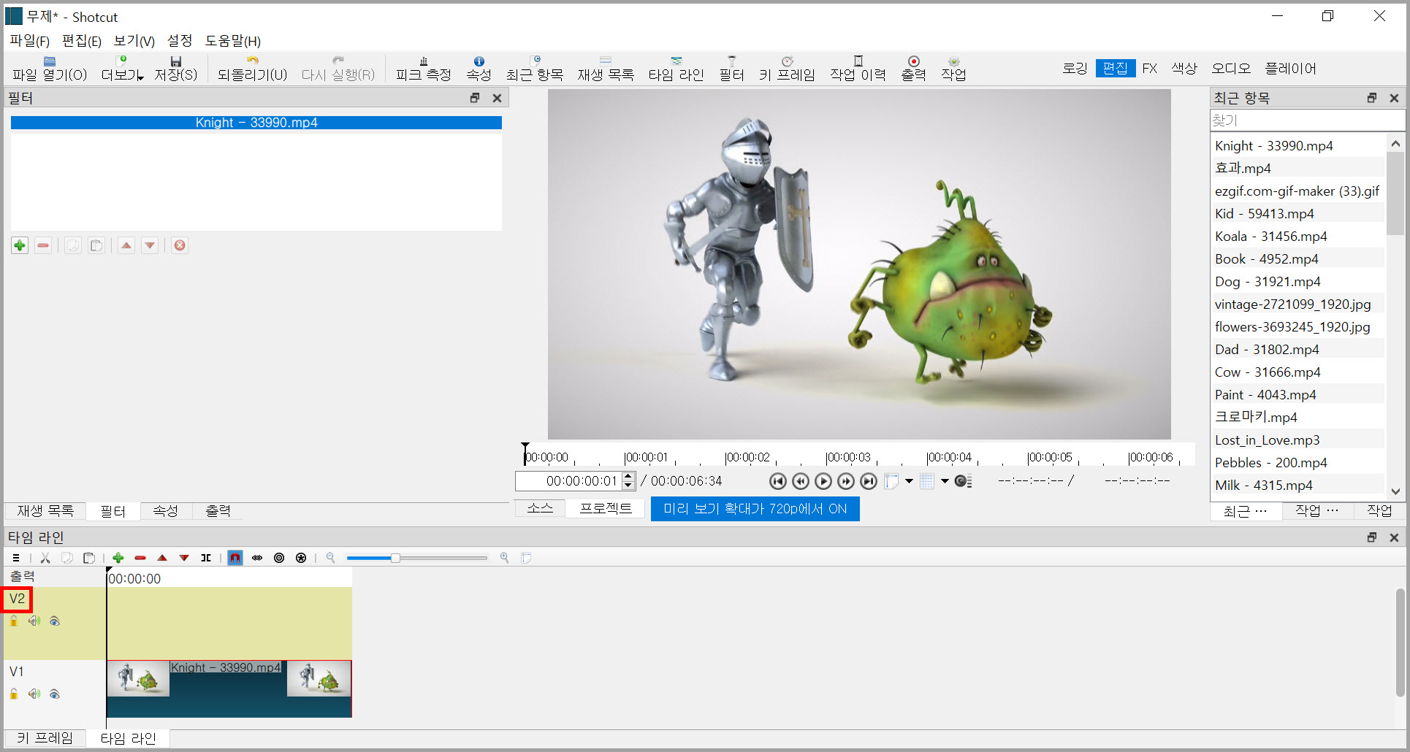The image size is (1410, 752).
Task: Open the 파일(F) menu
Action: (x=29, y=41)
